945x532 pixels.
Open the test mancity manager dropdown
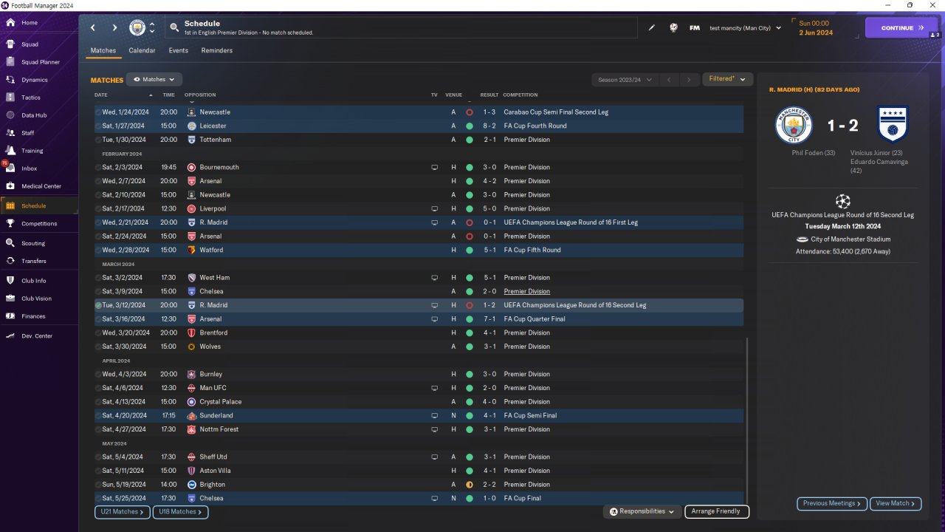[745, 28]
